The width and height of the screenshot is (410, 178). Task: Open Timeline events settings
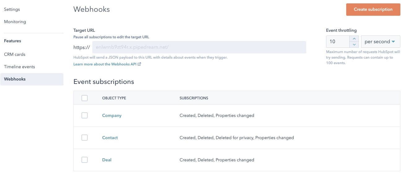[x=19, y=66]
